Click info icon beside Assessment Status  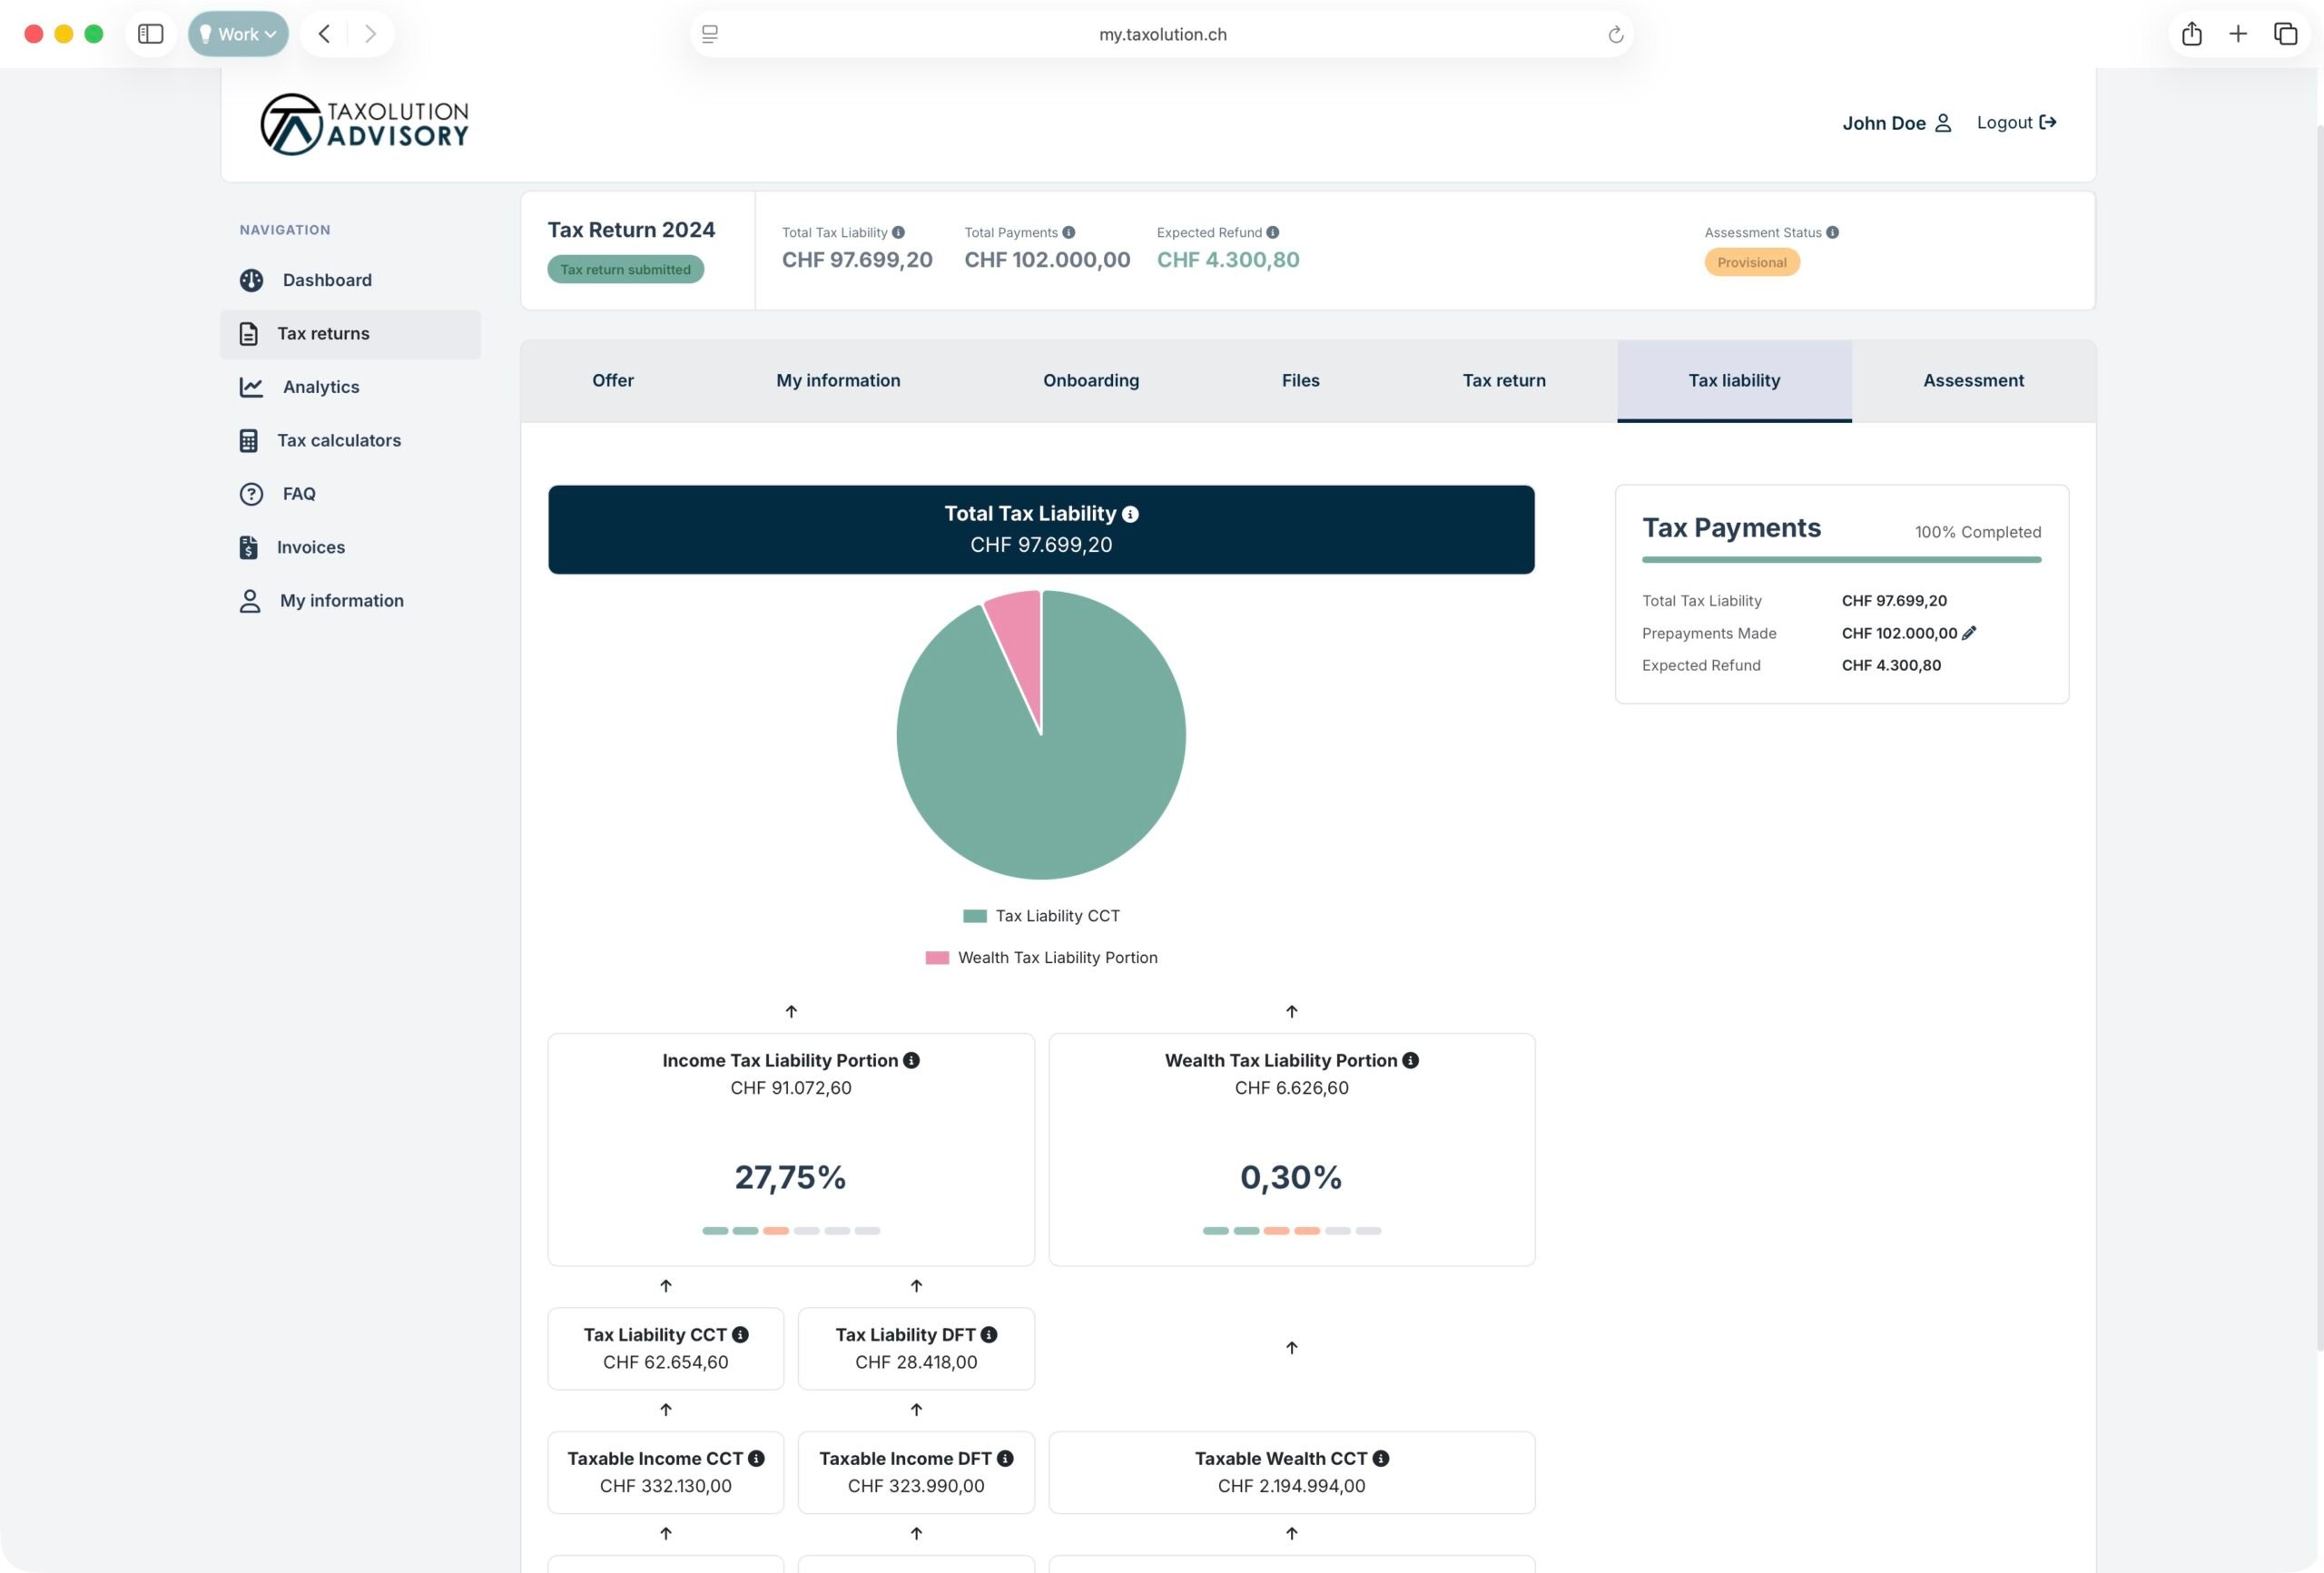point(1832,232)
